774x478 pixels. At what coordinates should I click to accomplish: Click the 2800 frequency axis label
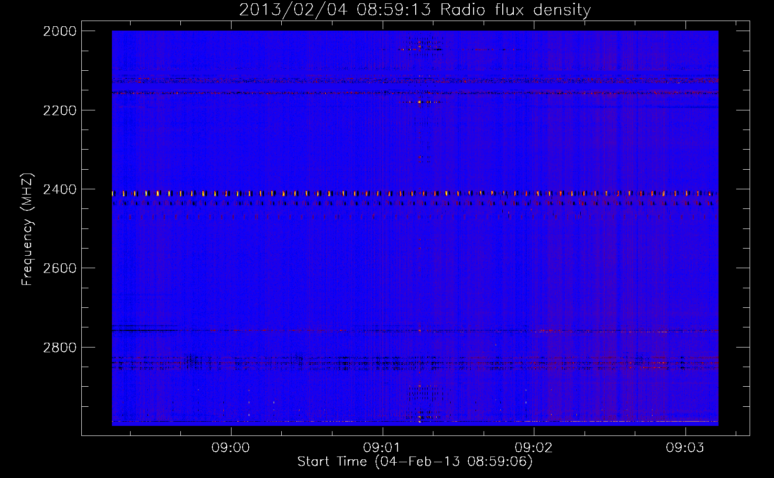[x=60, y=348]
